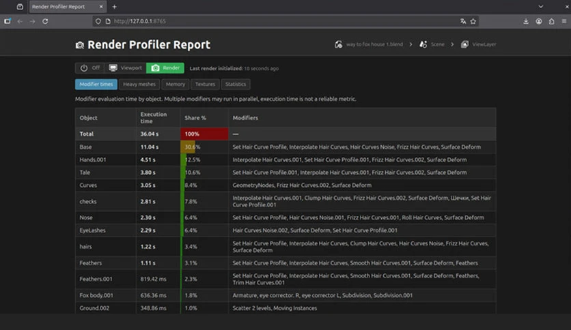571x330 pixels.
Task: Click the GeometryNodes, Frizz Hair Curves.002 modifiers cell
Action: click(x=362, y=185)
